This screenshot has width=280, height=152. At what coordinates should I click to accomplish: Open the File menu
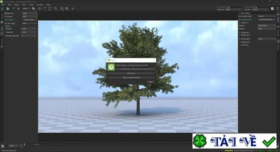click(3, 5)
